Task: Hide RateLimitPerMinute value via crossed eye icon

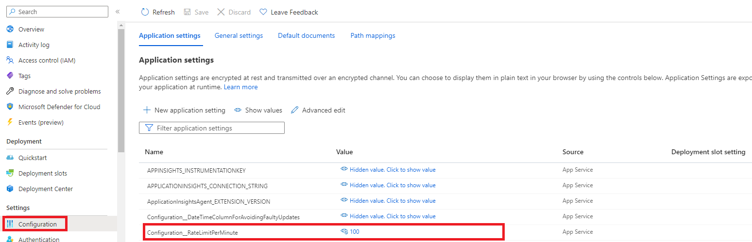Action: tap(344, 231)
